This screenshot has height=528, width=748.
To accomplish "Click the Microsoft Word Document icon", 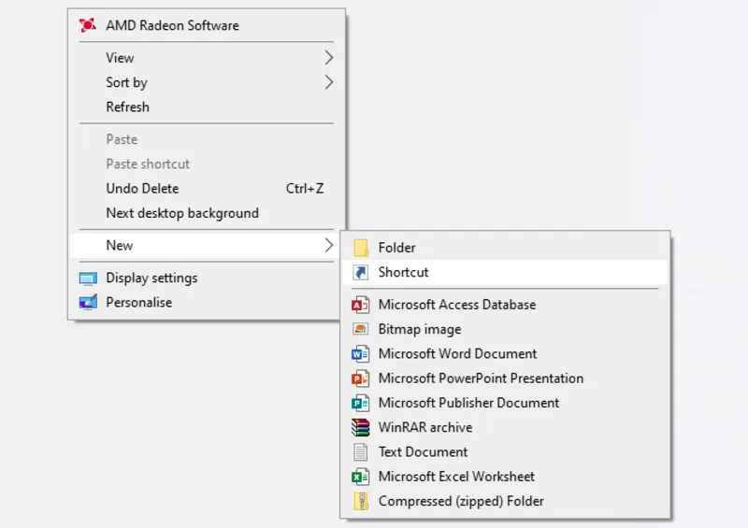I will [x=360, y=354].
